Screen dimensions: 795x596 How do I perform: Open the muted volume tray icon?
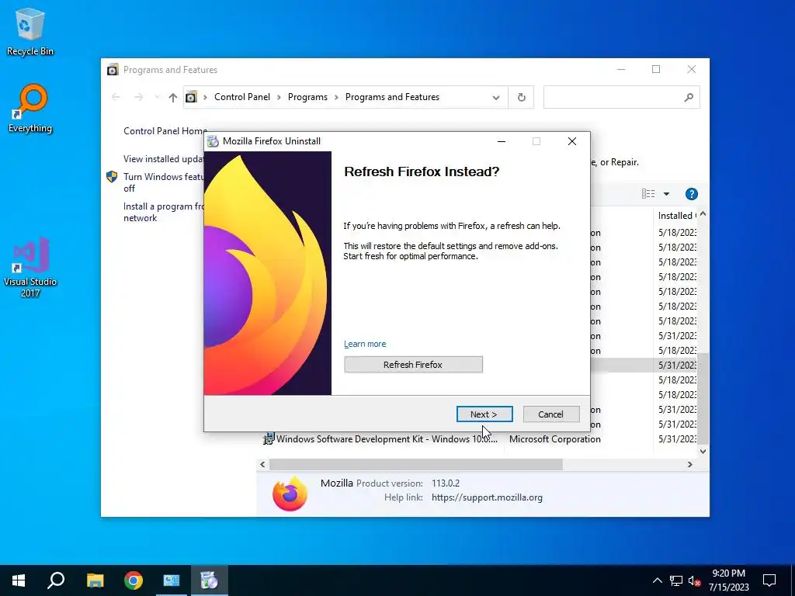[695, 580]
